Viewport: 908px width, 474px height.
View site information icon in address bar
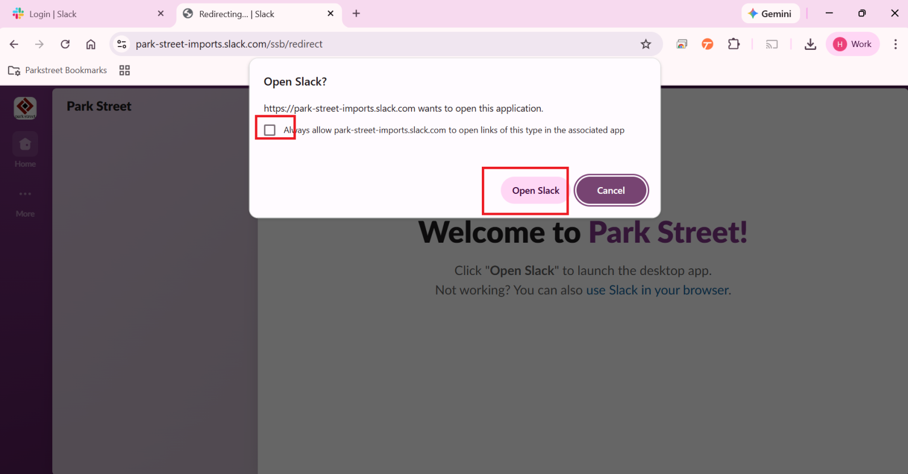pyautogui.click(x=121, y=44)
